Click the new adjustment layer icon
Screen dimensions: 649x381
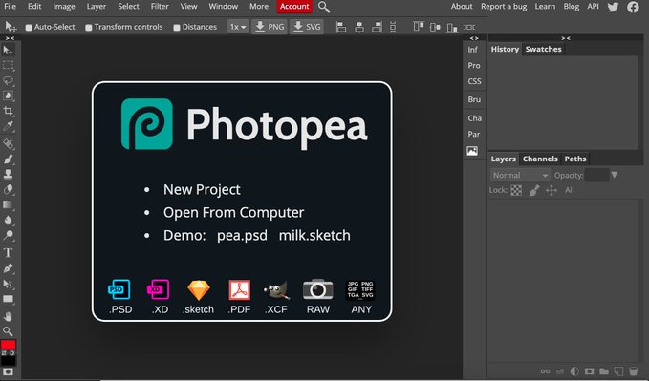574,371
